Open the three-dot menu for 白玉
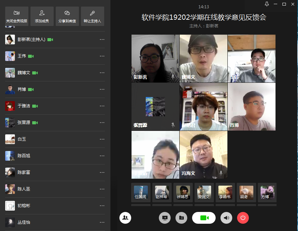 coord(102,139)
